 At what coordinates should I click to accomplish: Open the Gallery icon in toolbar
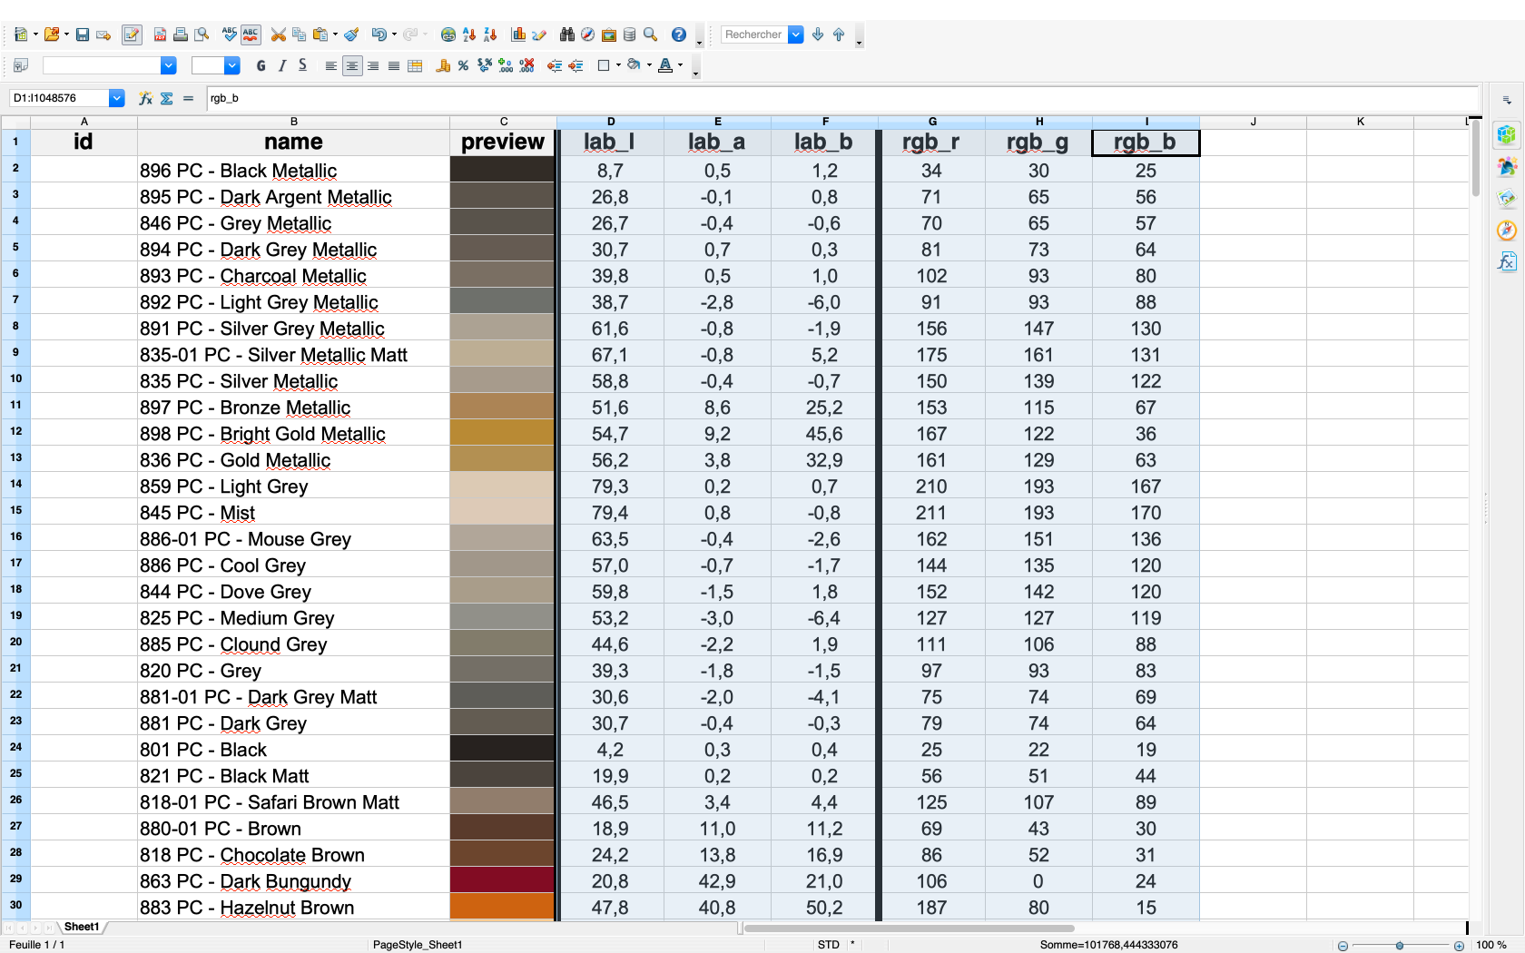tap(609, 34)
